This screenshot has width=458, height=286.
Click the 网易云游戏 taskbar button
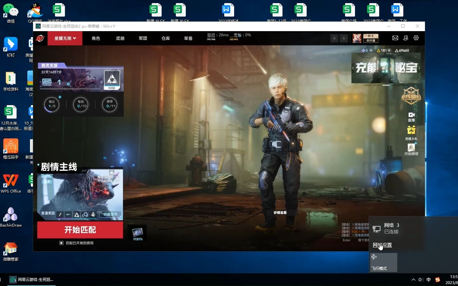(31, 280)
